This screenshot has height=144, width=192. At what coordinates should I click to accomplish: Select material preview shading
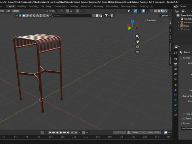point(162,11)
